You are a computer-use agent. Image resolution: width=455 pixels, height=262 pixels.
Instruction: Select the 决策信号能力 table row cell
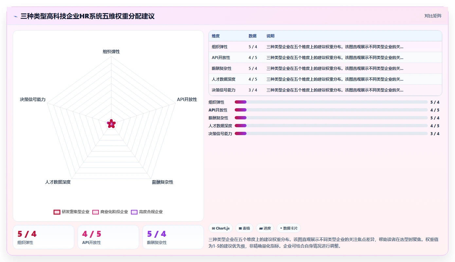pyautogui.click(x=224, y=90)
